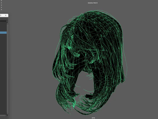Viewport: 158px width, 119px height.
Task: Close the floating panel window
Action: pos(6,16)
